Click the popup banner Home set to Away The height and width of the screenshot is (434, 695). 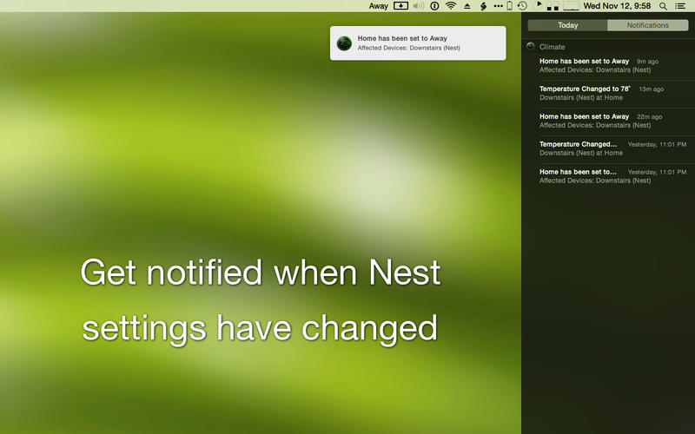pos(418,43)
